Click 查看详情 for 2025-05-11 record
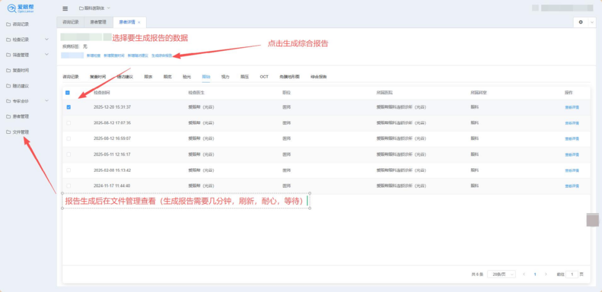Viewport: 602px width, 292px height. (572, 154)
